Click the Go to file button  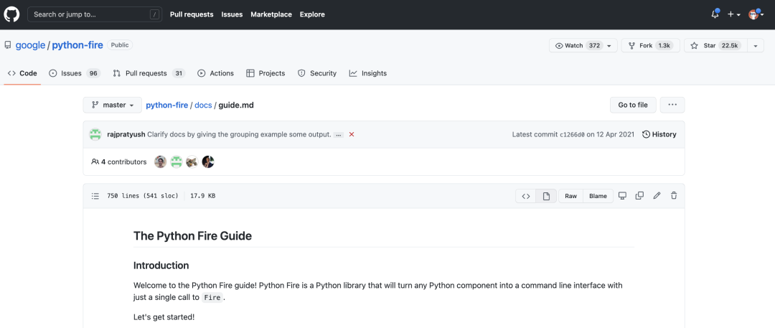(x=632, y=105)
